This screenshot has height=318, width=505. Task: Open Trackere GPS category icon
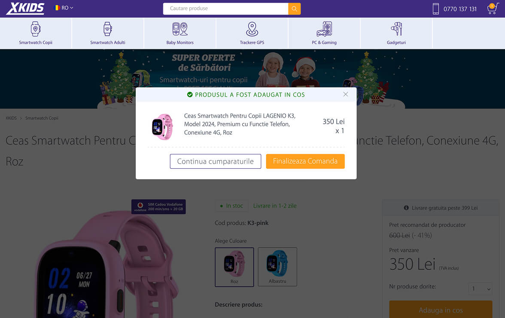pos(252,29)
